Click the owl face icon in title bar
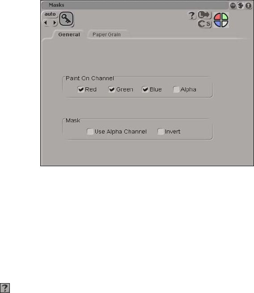This screenshot has width=254, height=293. (x=233, y=6)
